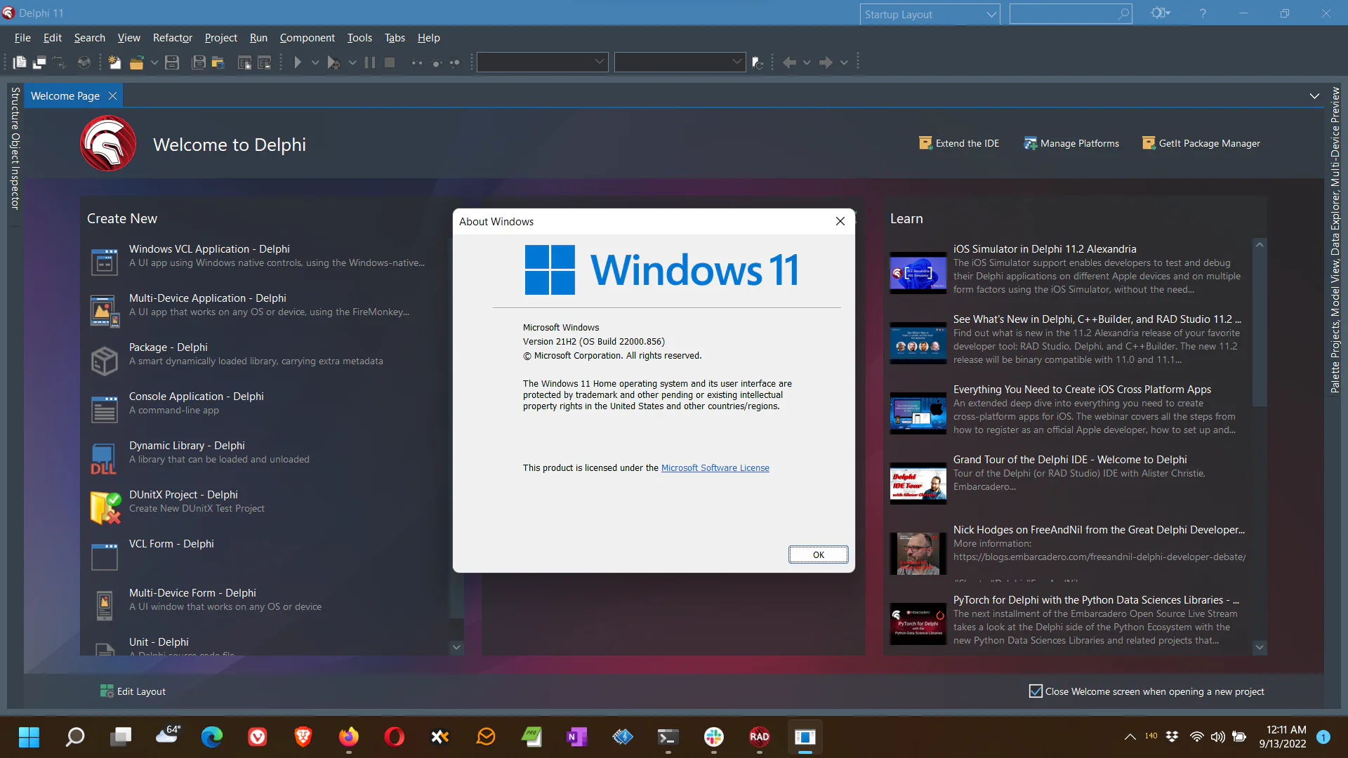Open OneNote from the taskbar
The height and width of the screenshot is (758, 1348).
pos(577,736)
